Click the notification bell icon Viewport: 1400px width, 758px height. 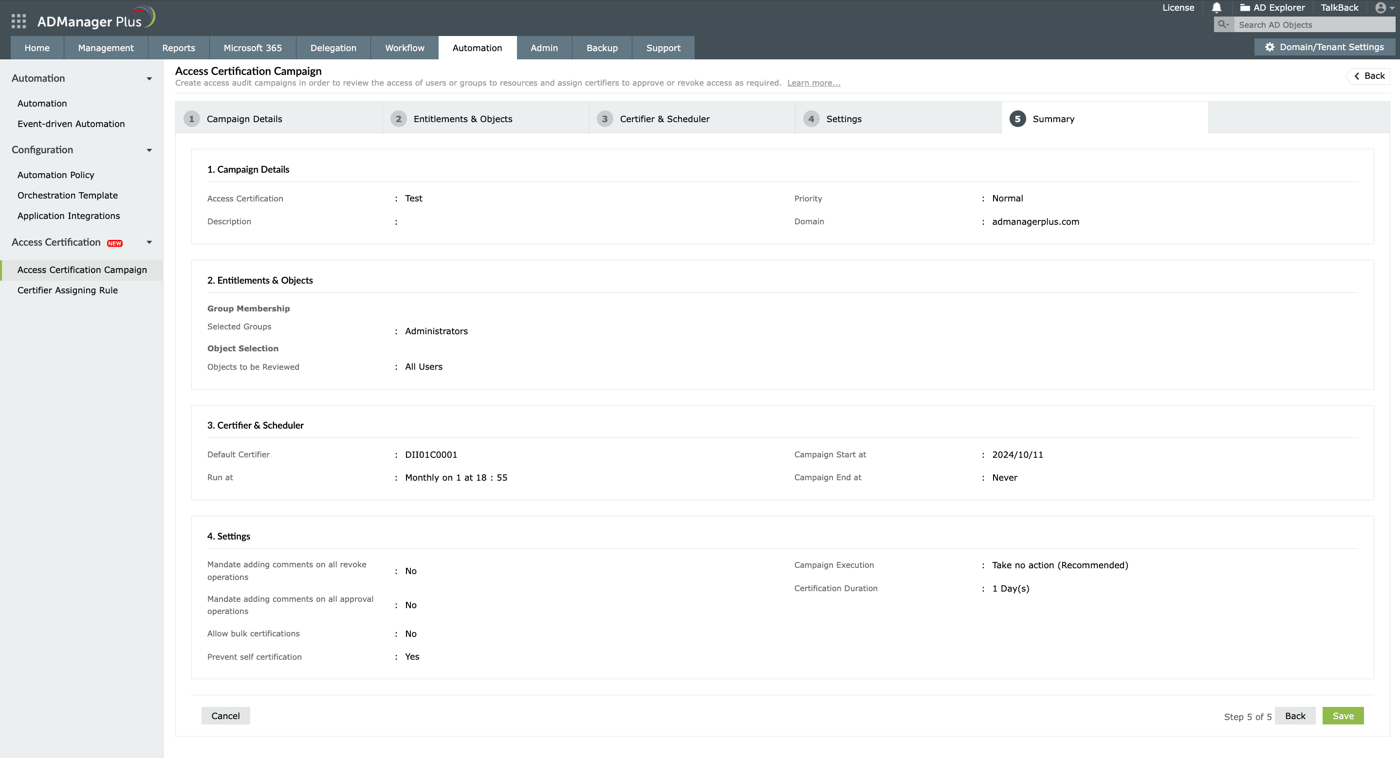(x=1216, y=8)
